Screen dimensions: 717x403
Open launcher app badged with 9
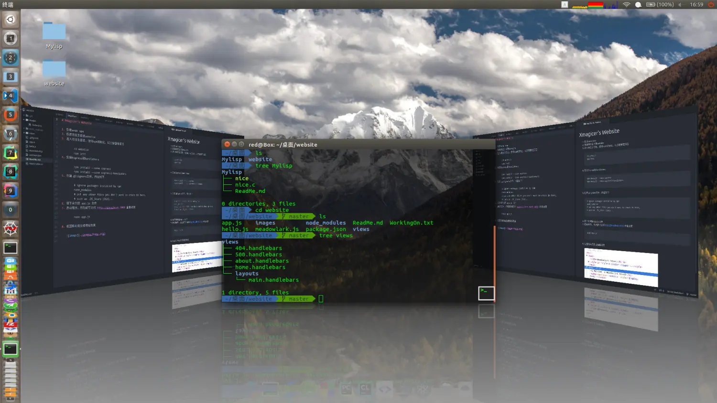[x=11, y=191]
